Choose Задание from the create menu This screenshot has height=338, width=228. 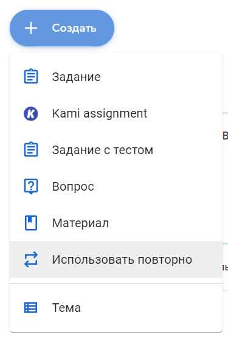coord(116,77)
